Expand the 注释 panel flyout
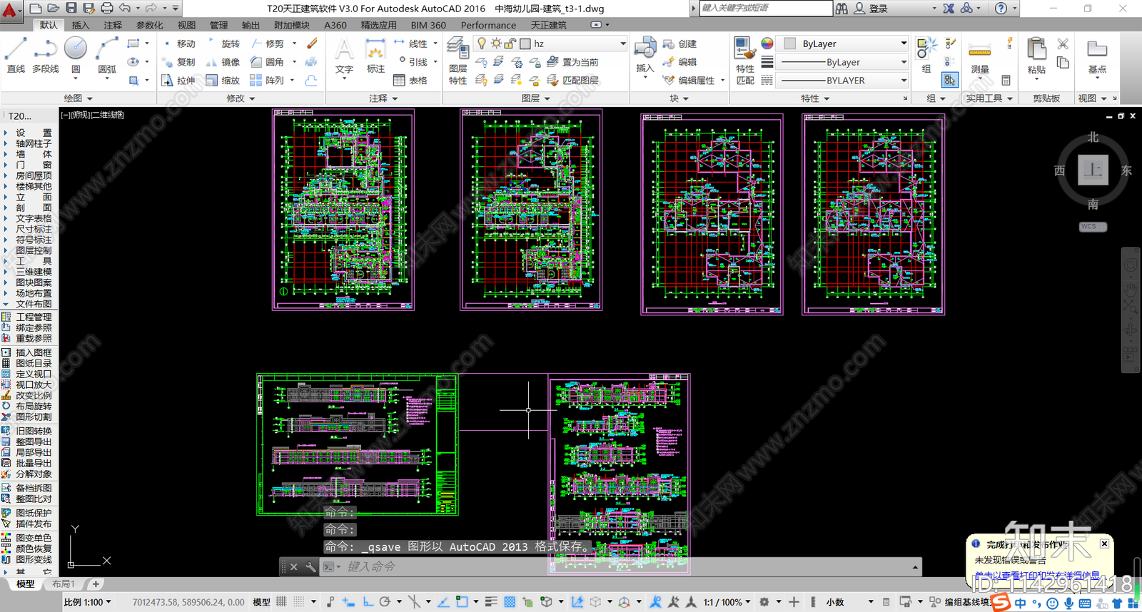 384,98
